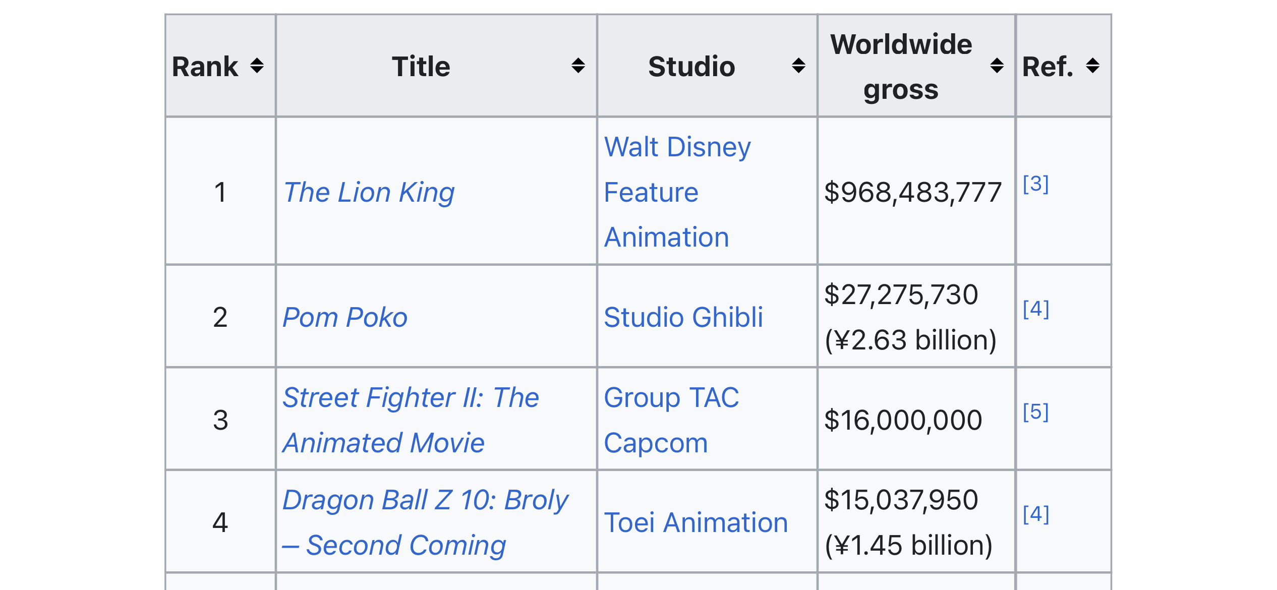Jump to reference [5] for Street Fighter

pyautogui.click(x=1036, y=411)
